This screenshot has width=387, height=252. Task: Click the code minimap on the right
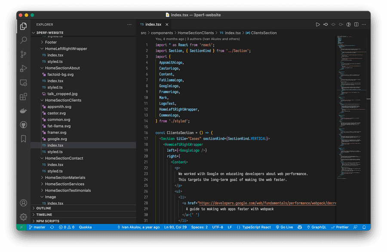[x=351, y=107]
